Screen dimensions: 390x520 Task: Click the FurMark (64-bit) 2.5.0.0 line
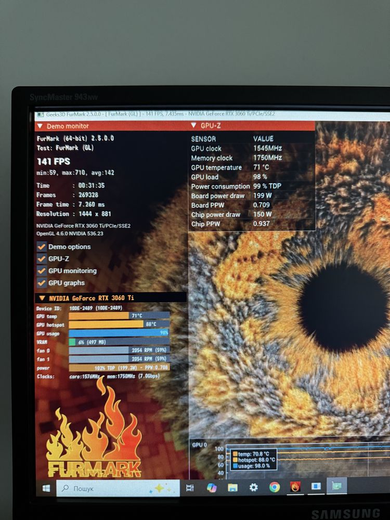tap(75, 138)
